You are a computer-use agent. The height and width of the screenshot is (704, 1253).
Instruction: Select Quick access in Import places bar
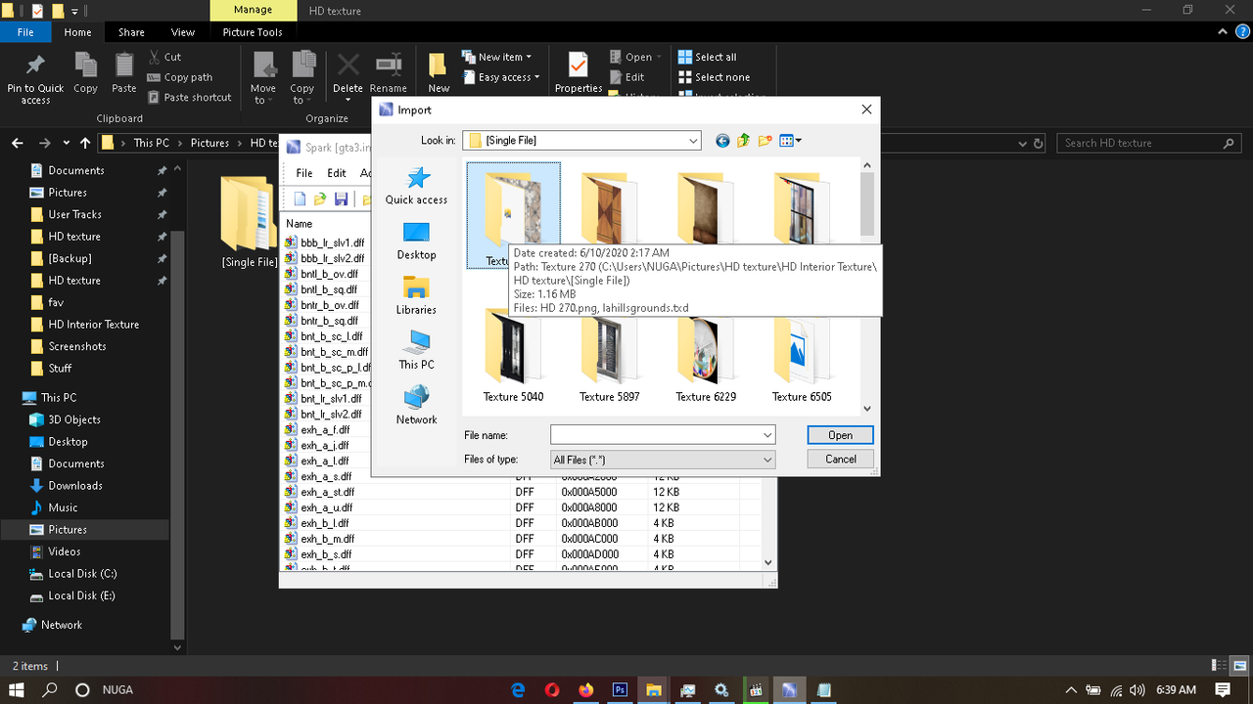coord(416,185)
